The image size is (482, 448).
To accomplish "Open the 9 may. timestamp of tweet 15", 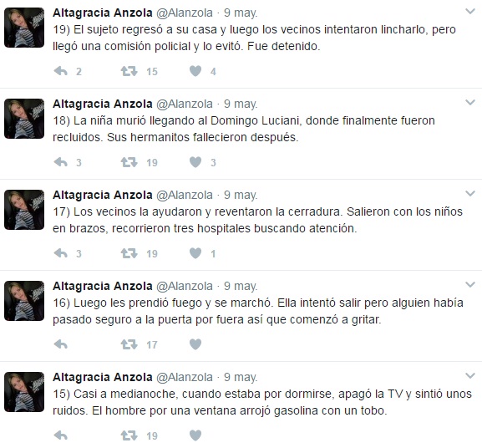I will (x=241, y=377).
